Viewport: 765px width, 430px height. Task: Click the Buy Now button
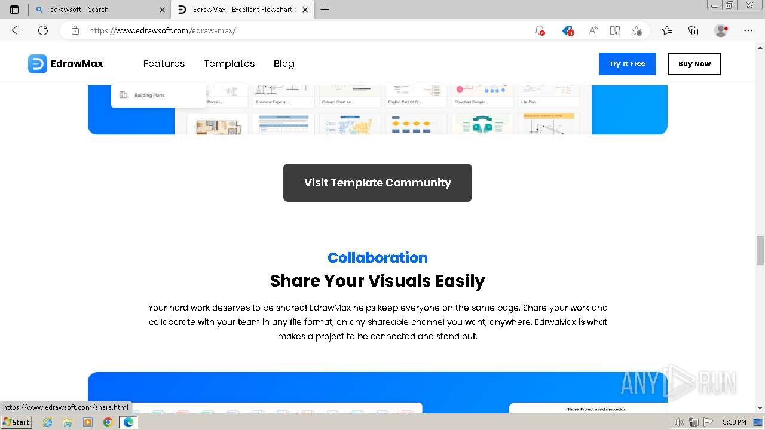click(694, 64)
